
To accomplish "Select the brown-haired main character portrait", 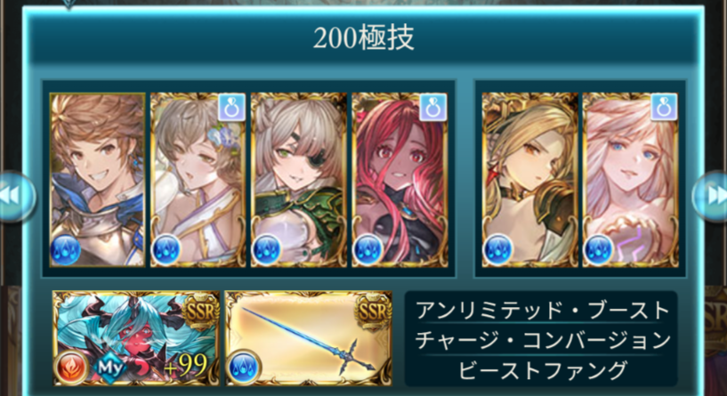I will click(97, 180).
